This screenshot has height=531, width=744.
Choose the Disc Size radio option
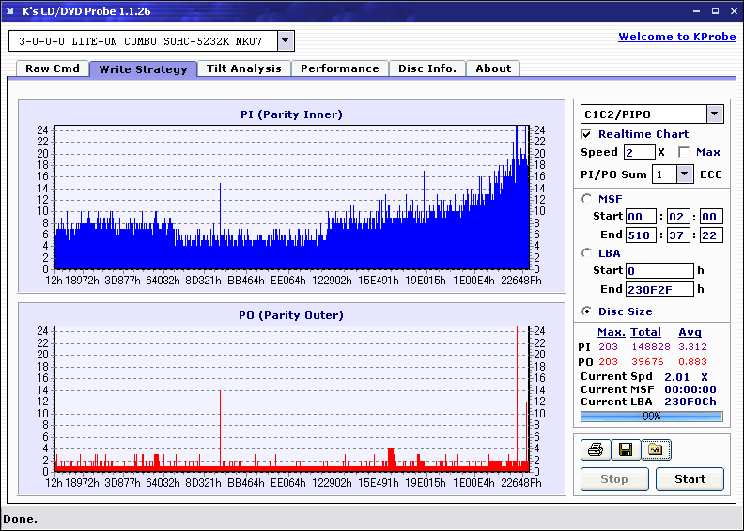[587, 311]
